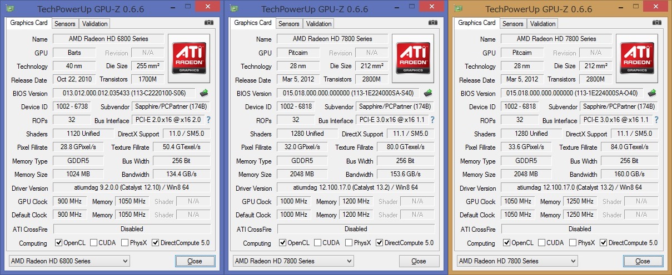Toggle CUDA checkbox in 1050 MHz HD 7800 window
The image size is (672, 275).
click(542, 243)
